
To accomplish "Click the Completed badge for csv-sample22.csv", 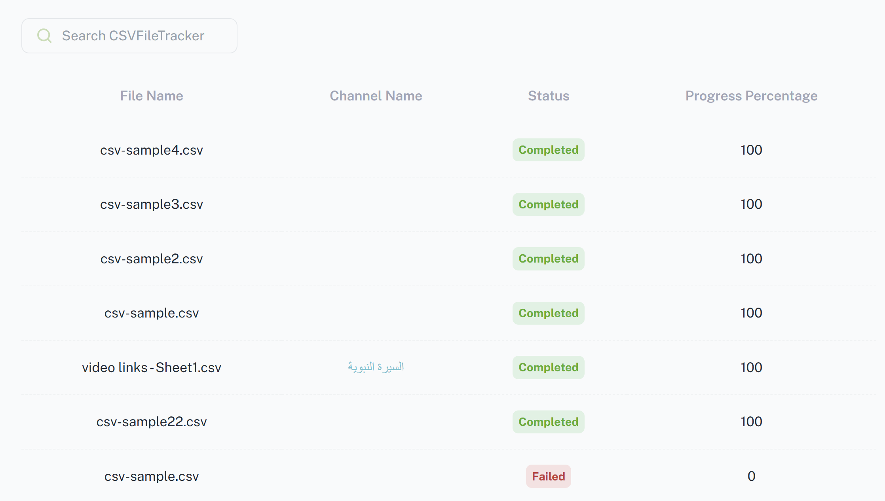I will click(548, 422).
